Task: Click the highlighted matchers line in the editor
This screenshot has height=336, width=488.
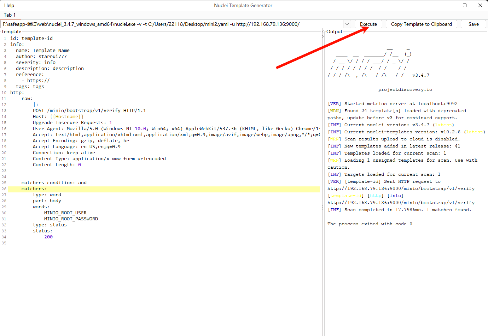Action: click(34, 189)
